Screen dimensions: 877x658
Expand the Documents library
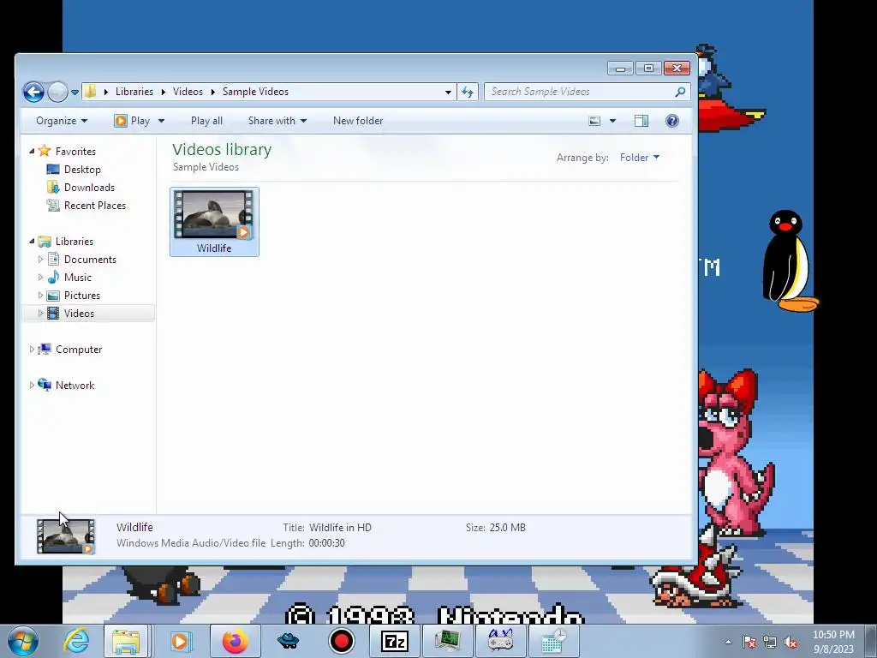[40, 259]
